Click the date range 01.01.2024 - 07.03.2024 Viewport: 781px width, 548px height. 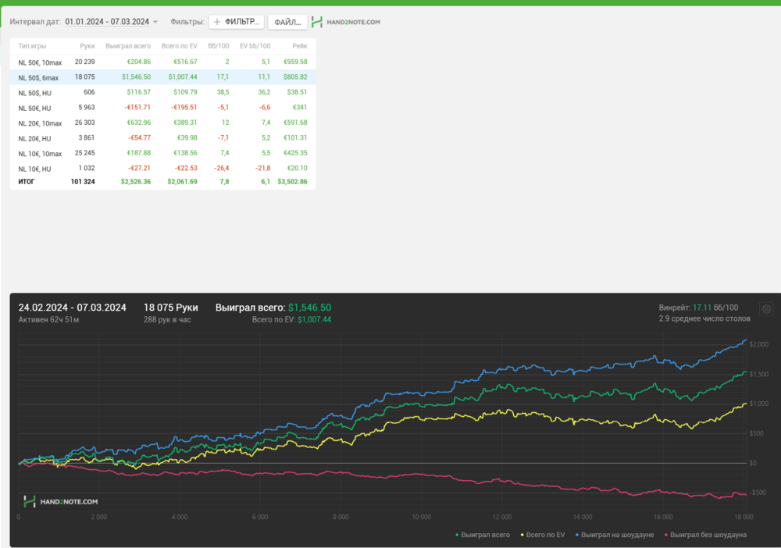[x=107, y=22]
